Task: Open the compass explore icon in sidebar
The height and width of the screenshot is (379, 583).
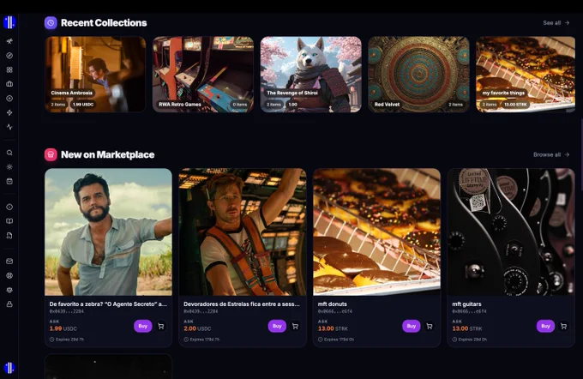Action: click(9, 56)
